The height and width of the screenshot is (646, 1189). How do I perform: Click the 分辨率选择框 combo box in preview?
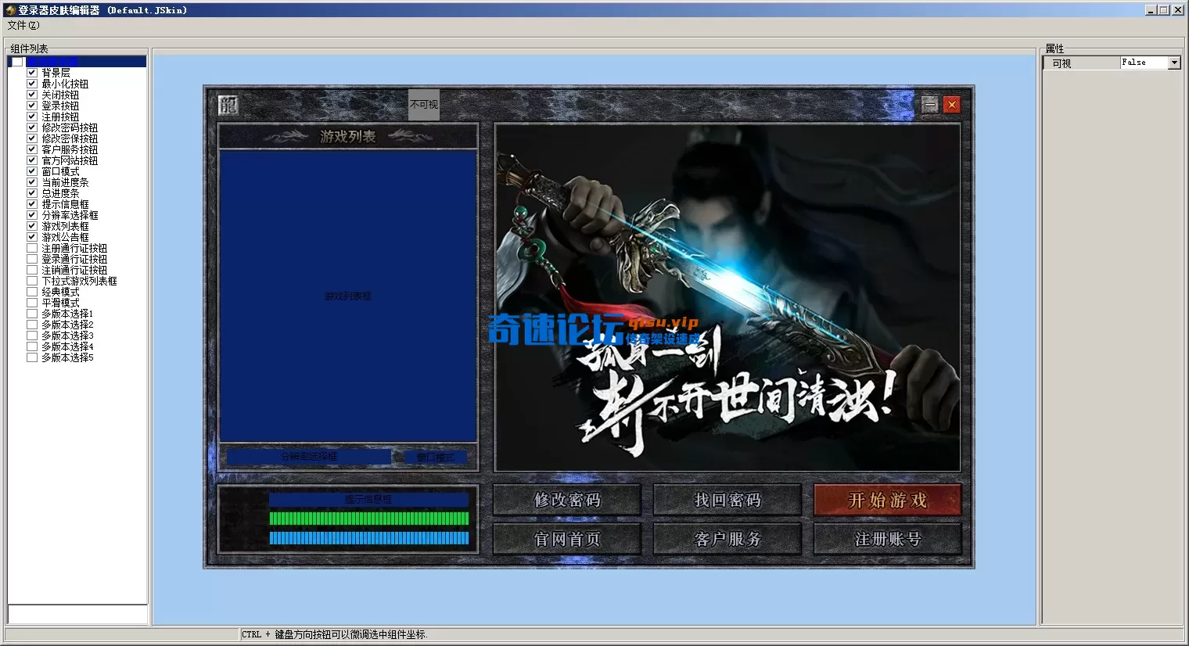pyautogui.click(x=307, y=457)
